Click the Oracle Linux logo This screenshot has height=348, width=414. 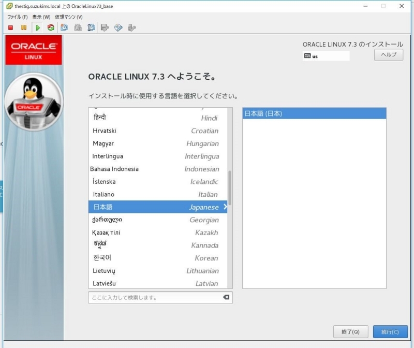(x=34, y=50)
